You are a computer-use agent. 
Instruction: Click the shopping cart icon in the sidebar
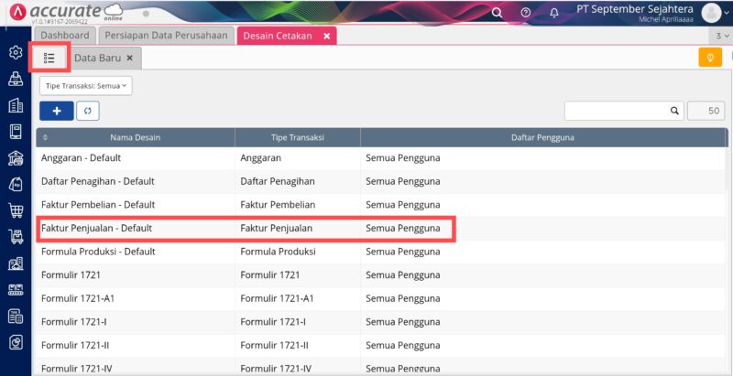coord(16,210)
